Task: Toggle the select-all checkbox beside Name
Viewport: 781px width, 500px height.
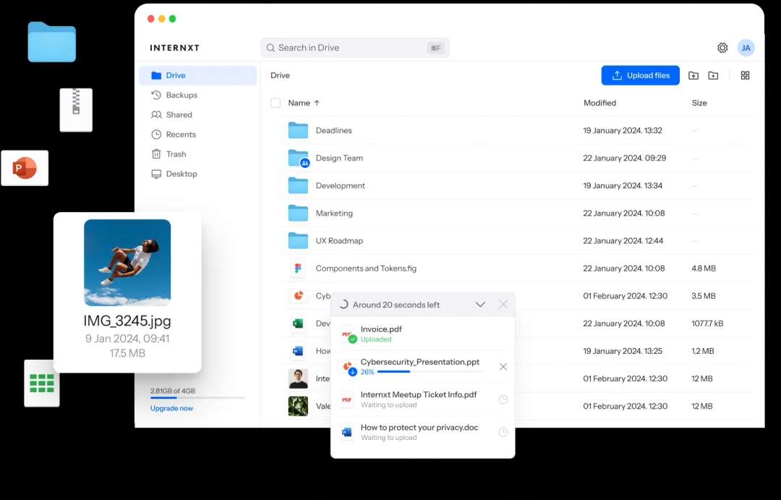Action: (x=276, y=103)
